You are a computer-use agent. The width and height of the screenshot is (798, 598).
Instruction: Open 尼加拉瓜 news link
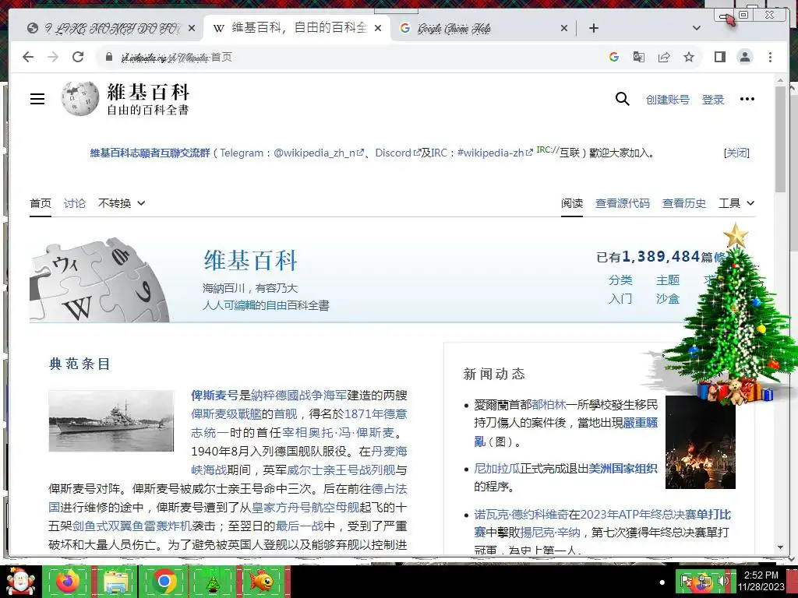pyautogui.click(x=497, y=468)
